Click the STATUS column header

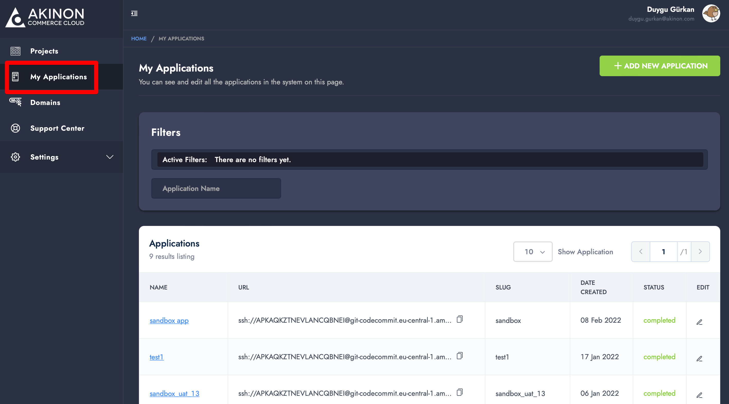pos(654,287)
